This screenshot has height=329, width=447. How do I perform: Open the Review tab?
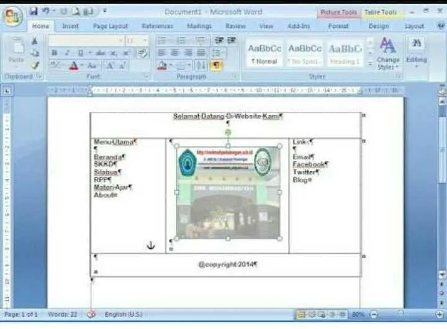click(235, 26)
